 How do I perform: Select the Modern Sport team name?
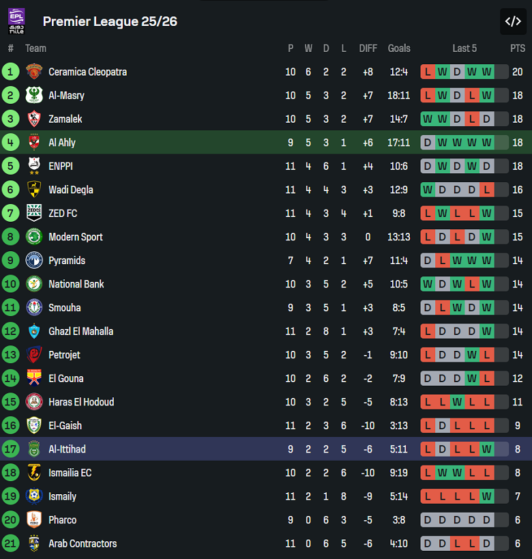click(x=76, y=237)
